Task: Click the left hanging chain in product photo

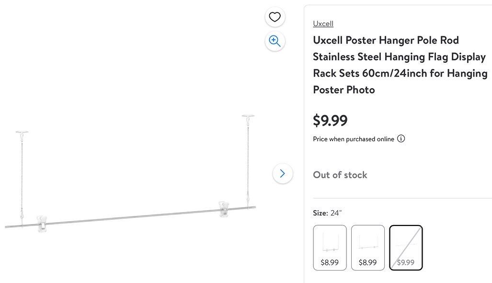Action: pyautogui.click(x=22, y=172)
